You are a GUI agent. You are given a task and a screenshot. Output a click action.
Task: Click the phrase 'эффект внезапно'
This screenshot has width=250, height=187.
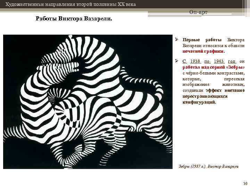(x=225, y=90)
